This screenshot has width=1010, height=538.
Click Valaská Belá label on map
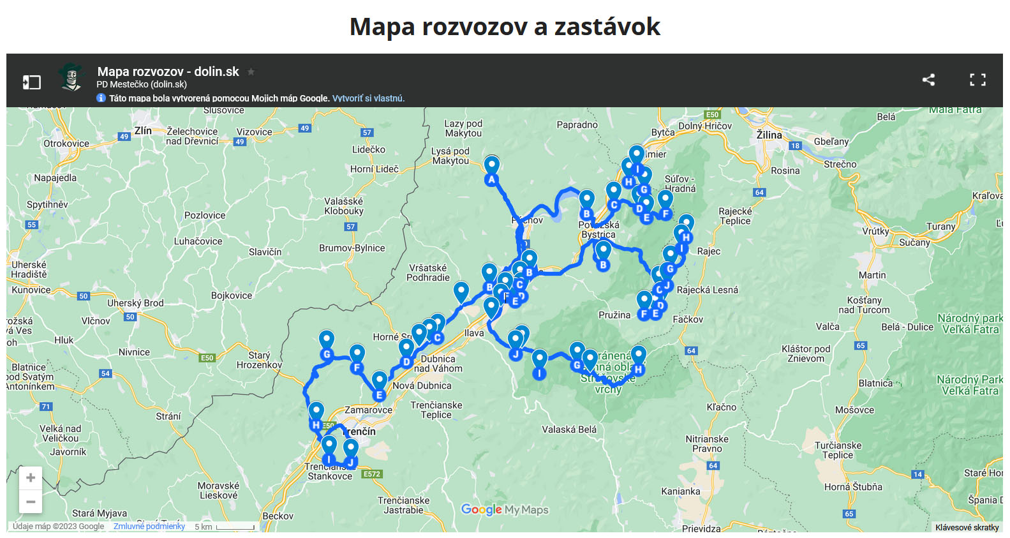pos(569,430)
